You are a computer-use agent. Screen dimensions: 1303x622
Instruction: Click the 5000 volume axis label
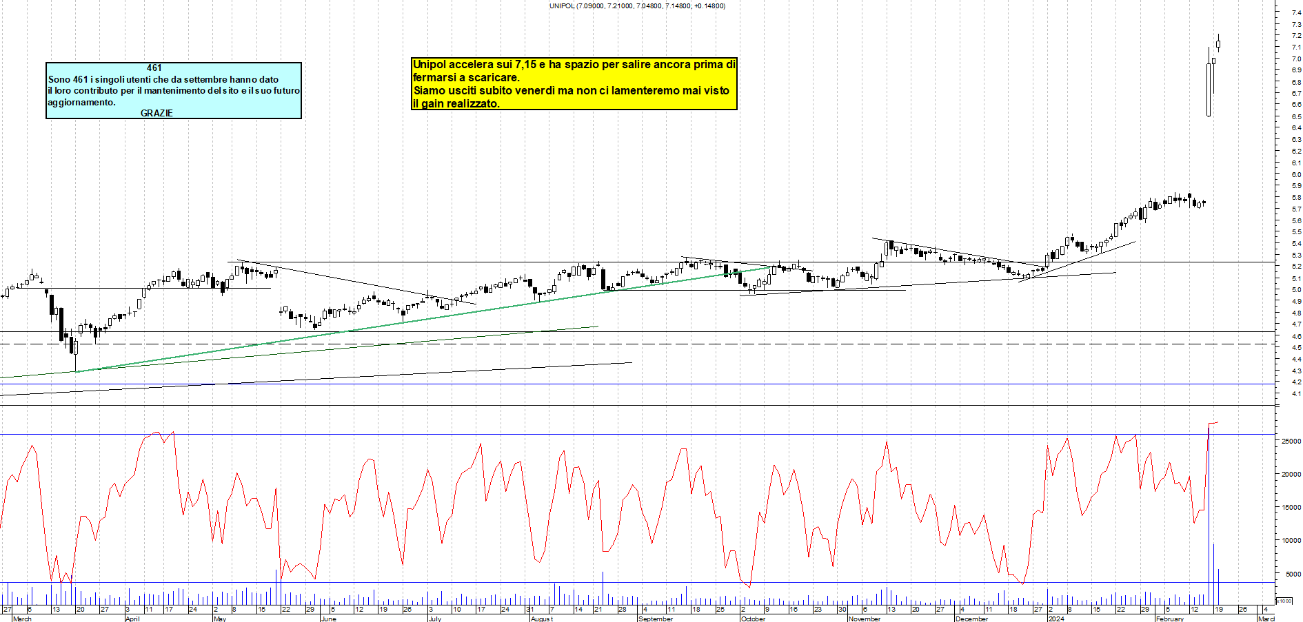pos(1293,574)
